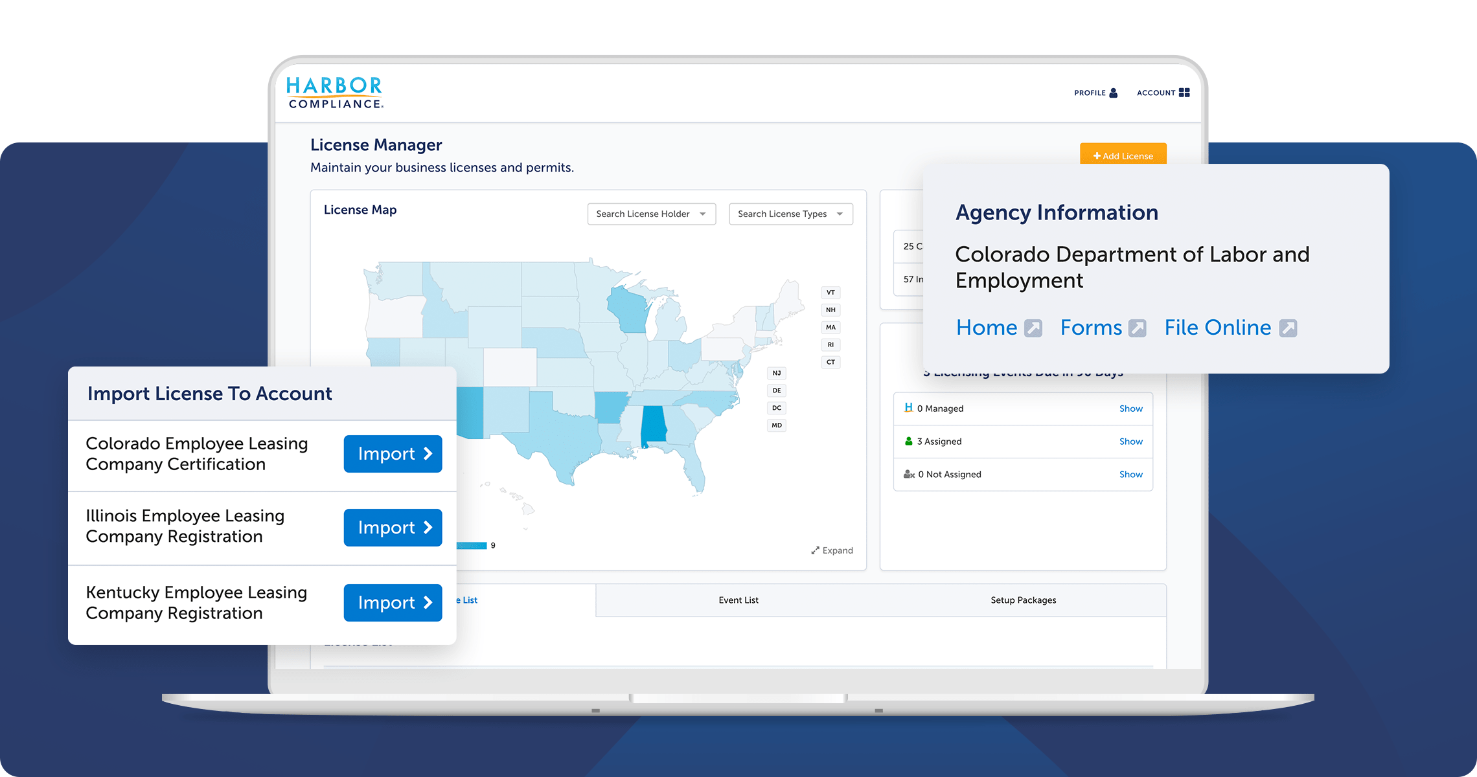Open the Profile menu at top right
The image size is (1477, 777).
(1095, 93)
